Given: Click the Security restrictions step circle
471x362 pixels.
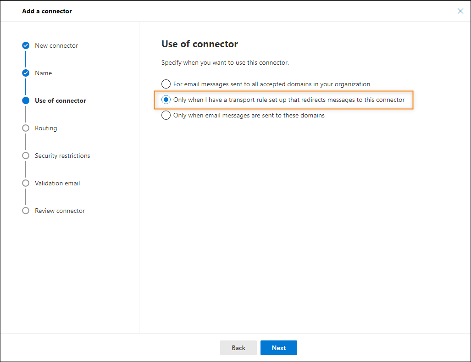Looking at the screenshot, I should (x=26, y=156).
